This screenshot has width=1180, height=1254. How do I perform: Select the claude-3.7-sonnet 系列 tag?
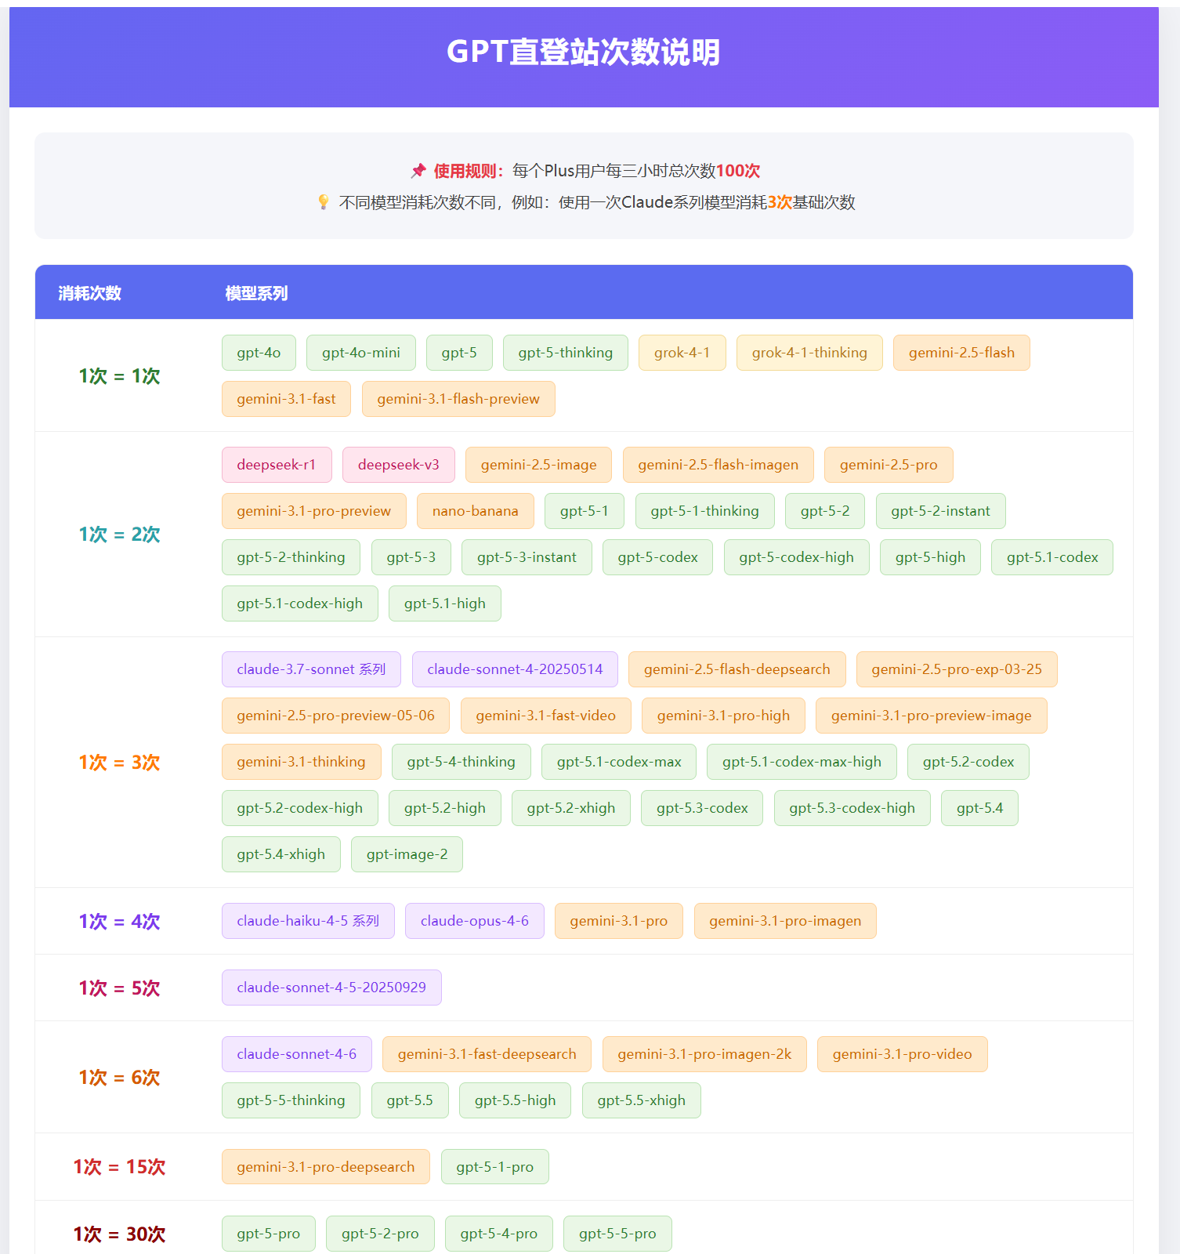point(311,669)
